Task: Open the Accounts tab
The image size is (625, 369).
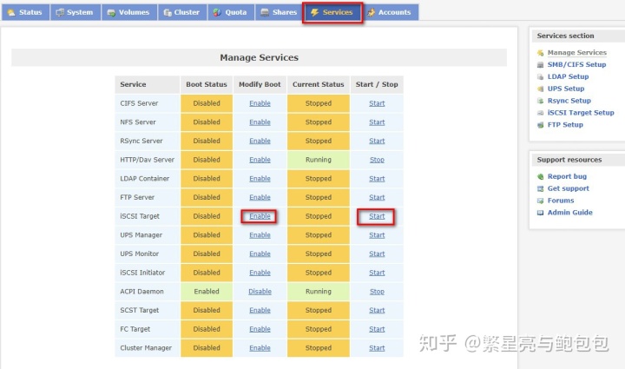Action: tap(391, 12)
